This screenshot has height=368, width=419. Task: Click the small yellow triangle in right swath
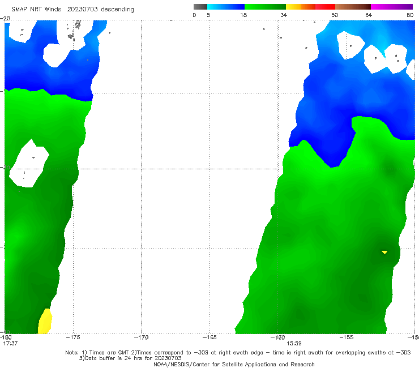click(384, 252)
